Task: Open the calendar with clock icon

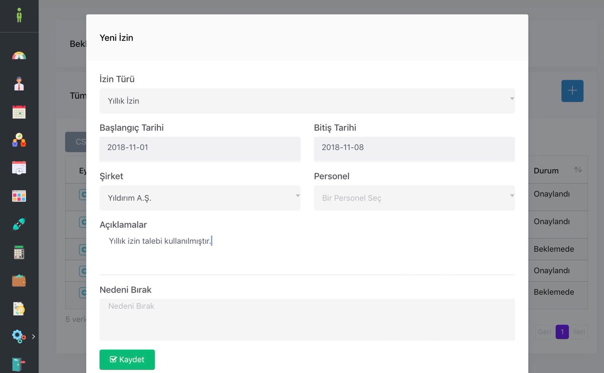Action: coord(19,168)
